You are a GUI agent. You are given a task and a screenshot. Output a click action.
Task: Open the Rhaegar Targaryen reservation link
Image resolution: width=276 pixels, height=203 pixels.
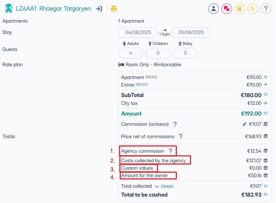coord(65,9)
